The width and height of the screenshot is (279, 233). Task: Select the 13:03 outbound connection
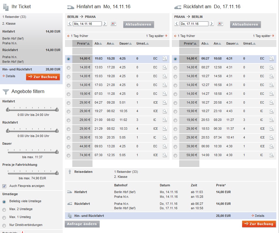[x=69, y=67]
